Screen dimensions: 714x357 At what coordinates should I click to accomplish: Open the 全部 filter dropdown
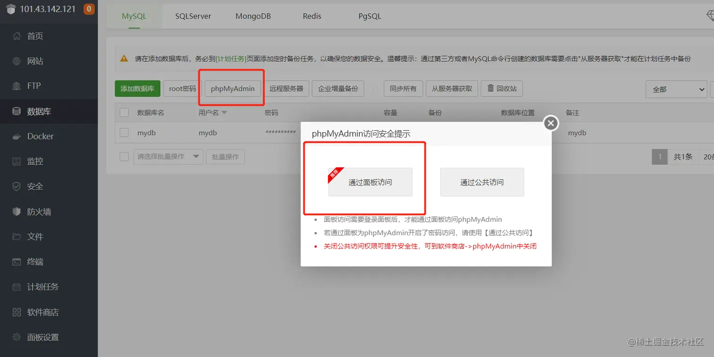tap(676, 89)
